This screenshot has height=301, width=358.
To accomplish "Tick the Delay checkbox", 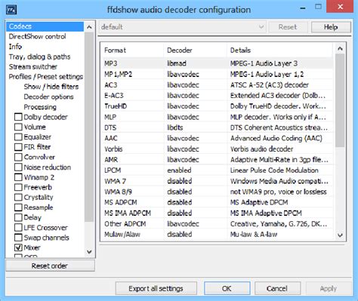I will click(x=18, y=217).
